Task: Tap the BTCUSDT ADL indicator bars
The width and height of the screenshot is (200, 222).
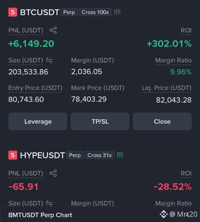Action: click(x=117, y=12)
